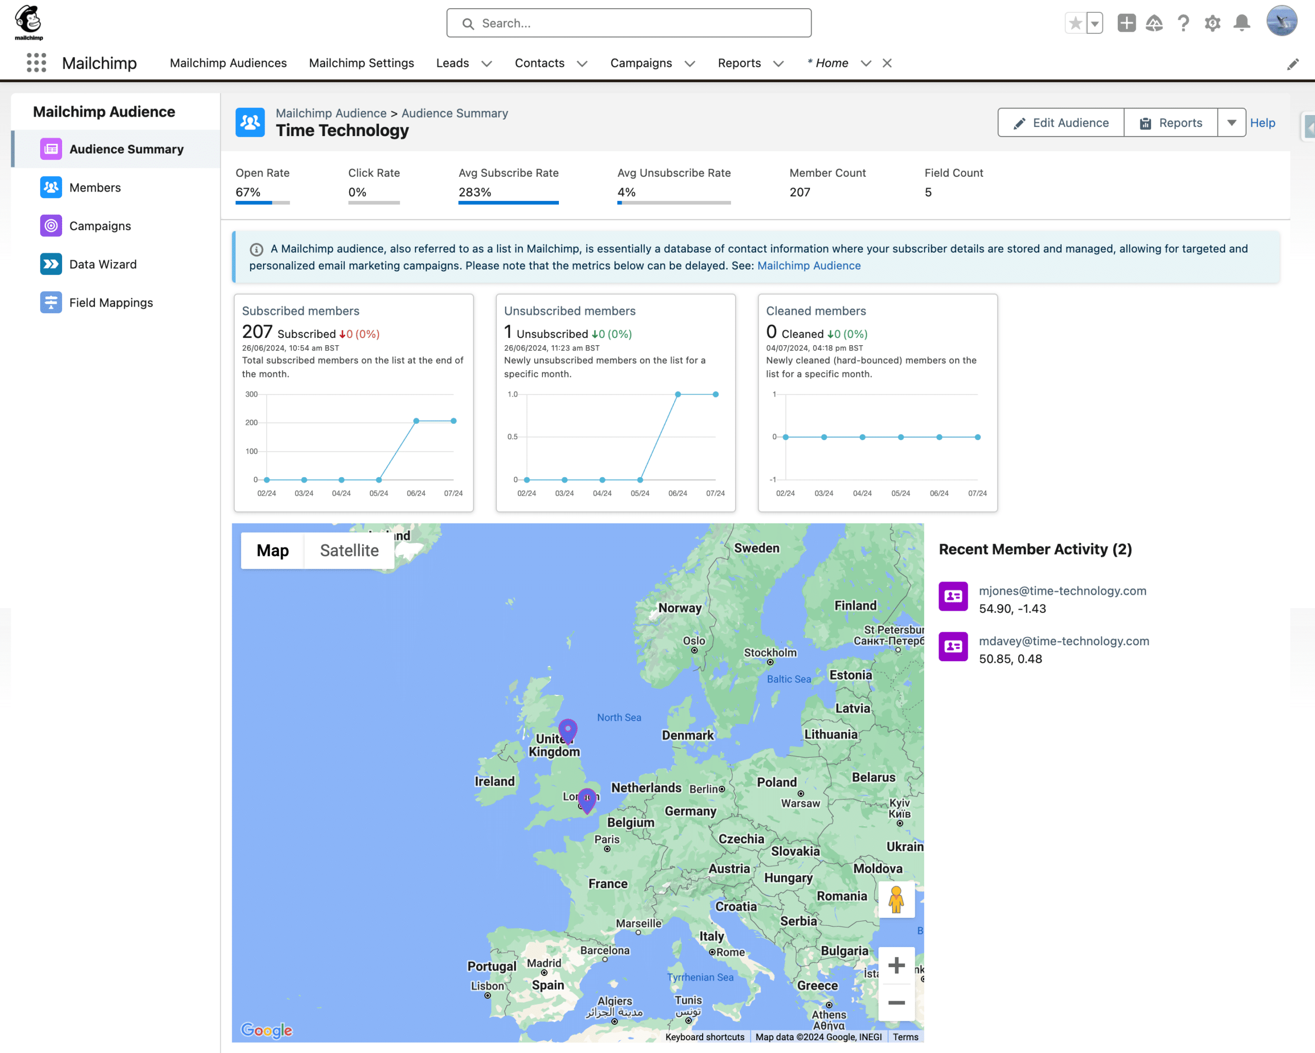1315x1053 pixels.
Task: Close the Home tab
Action: (887, 63)
